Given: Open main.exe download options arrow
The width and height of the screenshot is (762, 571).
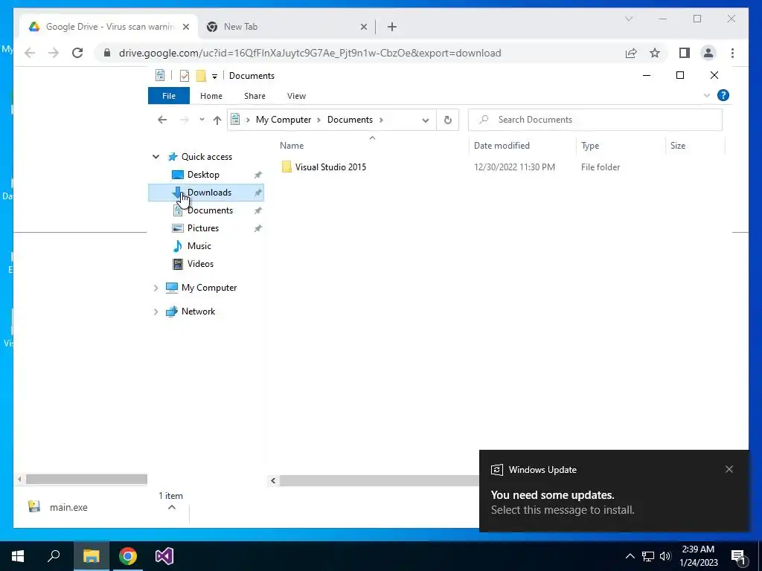Looking at the screenshot, I should (172, 507).
